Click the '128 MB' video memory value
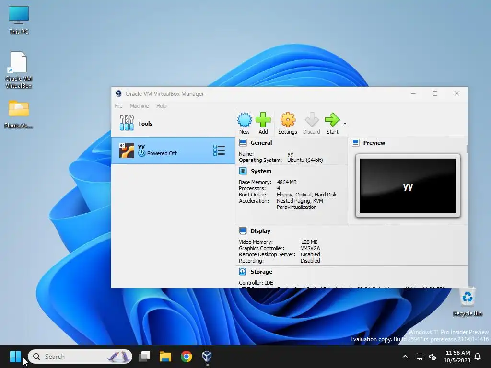This screenshot has height=368, width=491. click(309, 242)
